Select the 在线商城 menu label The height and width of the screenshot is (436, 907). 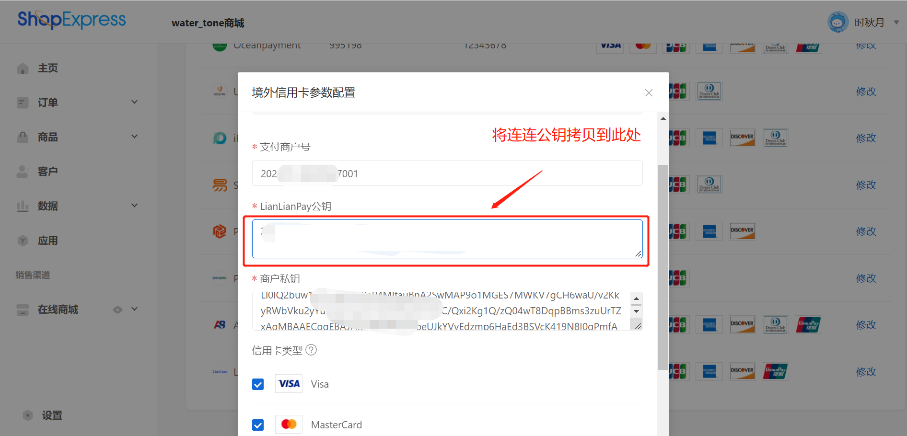[x=58, y=310]
